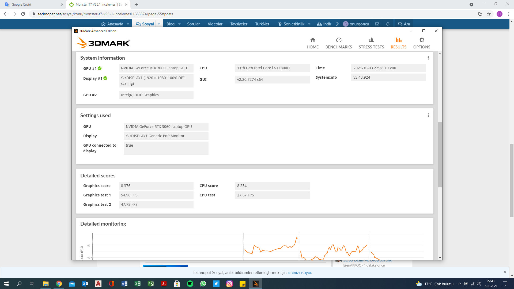Expand the Sosyal dropdown arrow
514x289 pixels.
click(x=159, y=24)
